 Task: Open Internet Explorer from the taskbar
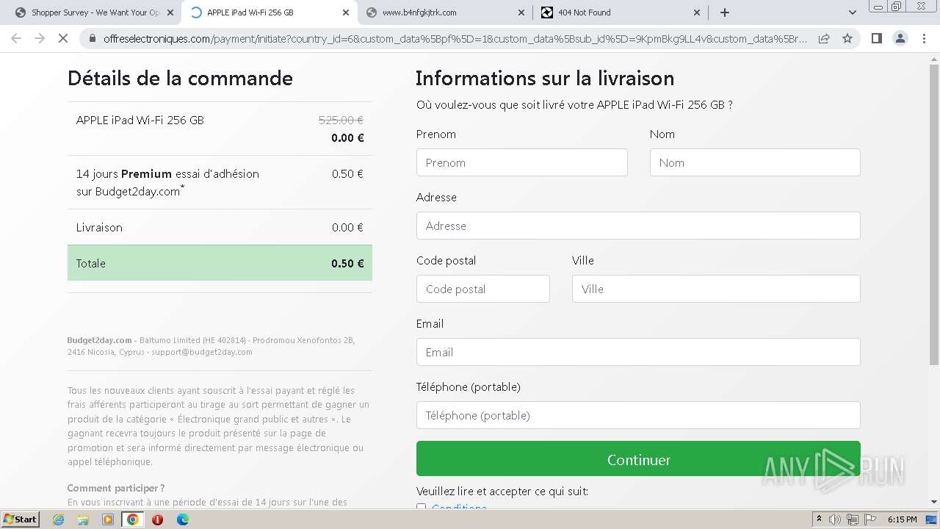point(59,519)
